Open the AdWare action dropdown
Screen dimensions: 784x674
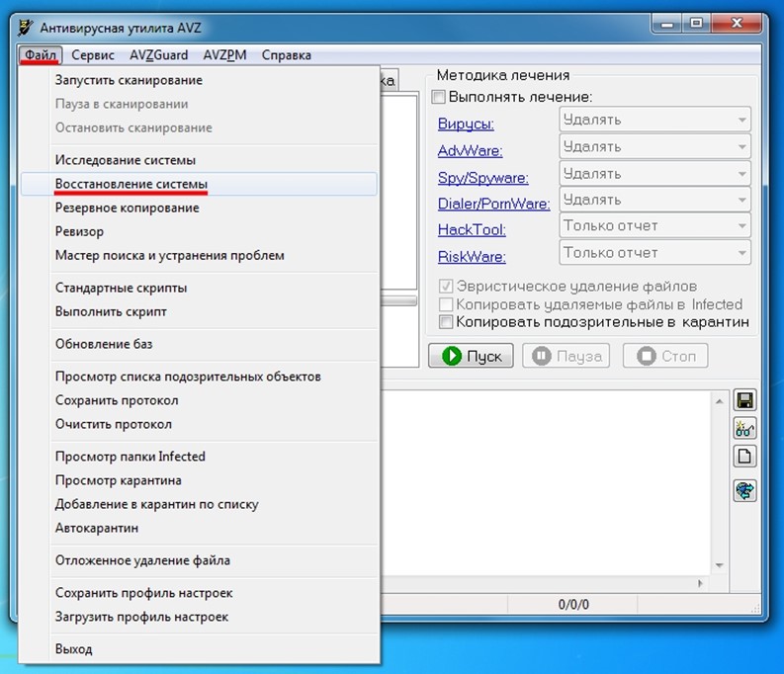click(x=655, y=146)
